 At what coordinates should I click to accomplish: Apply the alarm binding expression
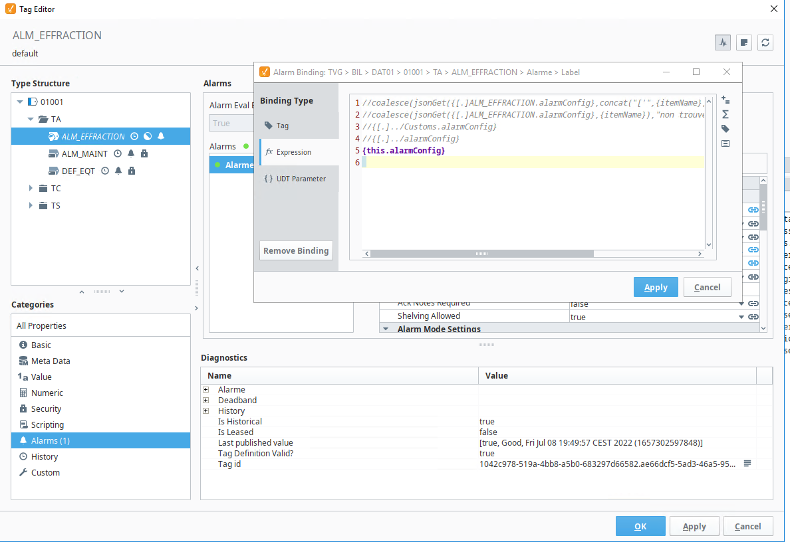[x=655, y=287]
